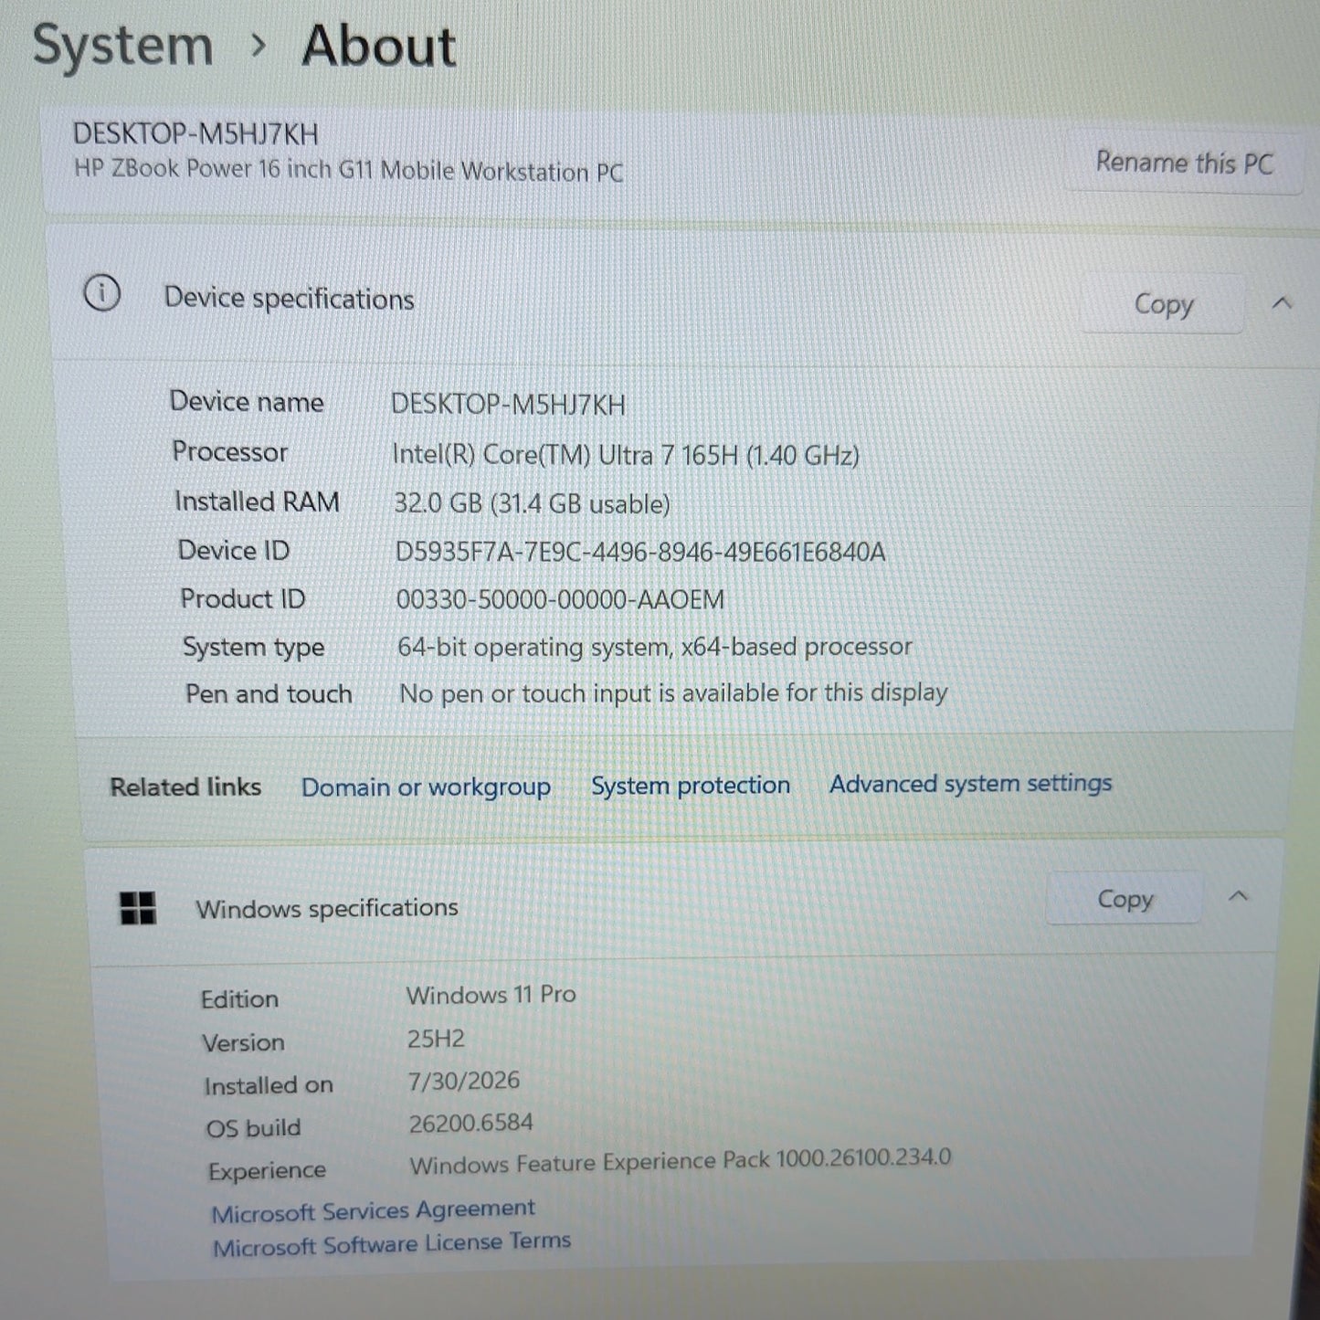Image resolution: width=1320 pixels, height=1320 pixels.
Task: Click the Windows specifications header text
Action: point(327,908)
